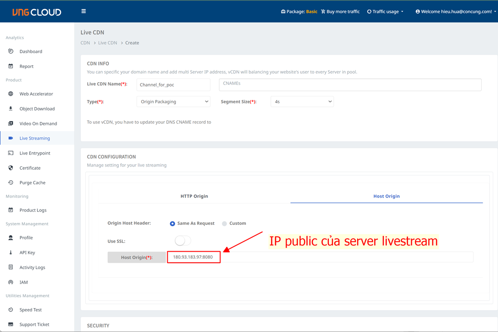Image resolution: width=498 pixels, height=332 pixels.
Task: Go to Live CDN breadcrumb link
Action: click(x=107, y=43)
